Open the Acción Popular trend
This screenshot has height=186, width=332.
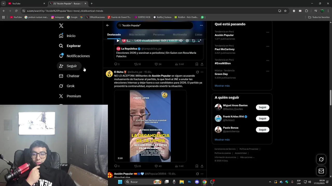click(x=224, y=35)
